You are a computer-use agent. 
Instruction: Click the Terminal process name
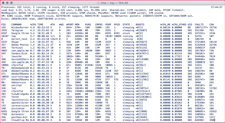pyautogui.click(x=17, y=48)
